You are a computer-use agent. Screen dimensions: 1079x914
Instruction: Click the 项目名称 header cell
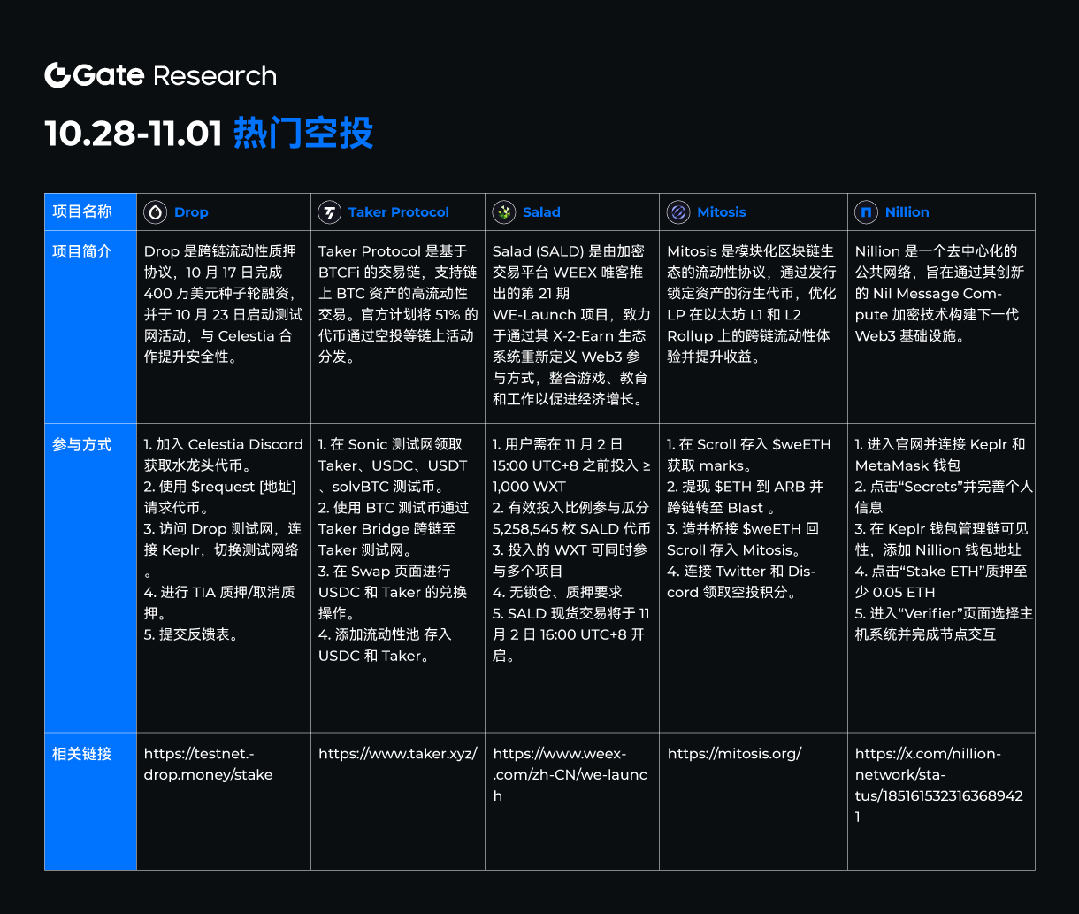pos(82,211)
